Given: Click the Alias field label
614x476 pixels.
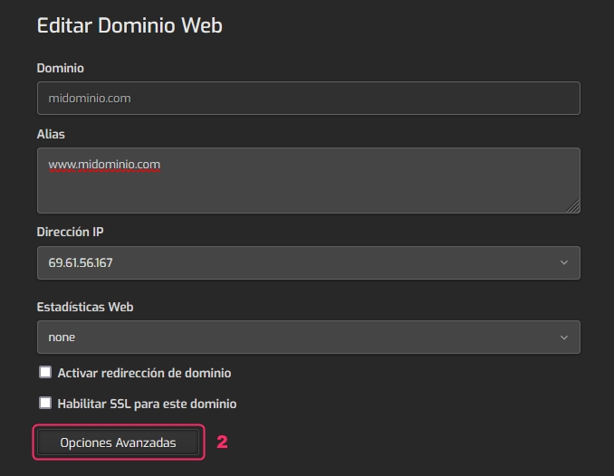Looking at the screenshot, I should pos(51,135).
